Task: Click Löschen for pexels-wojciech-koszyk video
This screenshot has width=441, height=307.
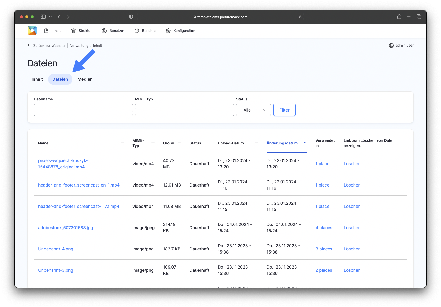Action: pos(352,164)
